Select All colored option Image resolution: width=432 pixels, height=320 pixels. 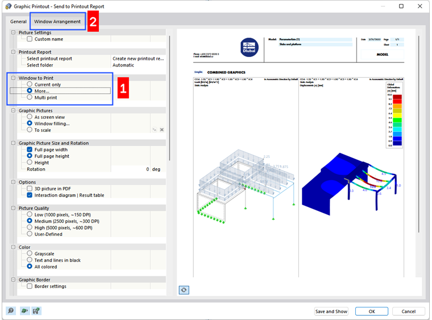coord(30,267)
